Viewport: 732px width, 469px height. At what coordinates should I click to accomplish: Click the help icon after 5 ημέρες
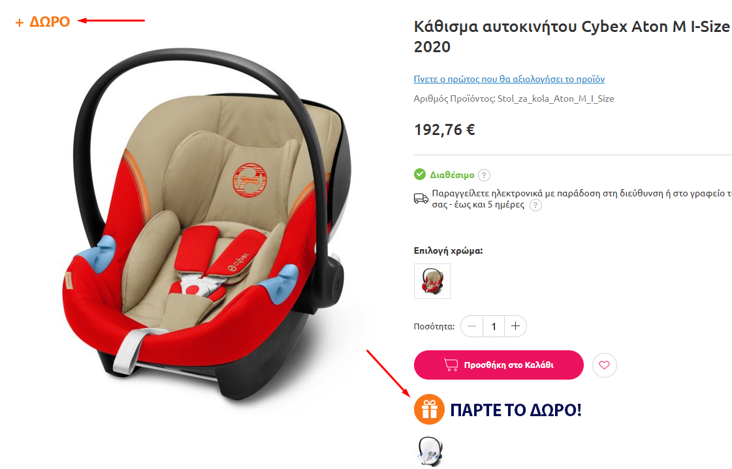(x=536, y=205)
